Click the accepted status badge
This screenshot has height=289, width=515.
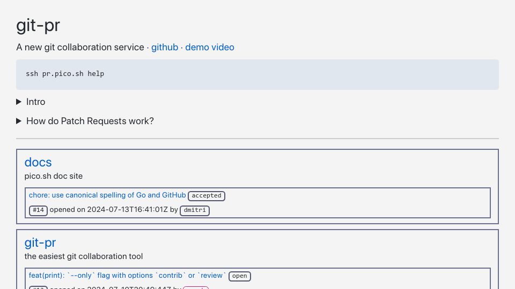coord(207,196)
